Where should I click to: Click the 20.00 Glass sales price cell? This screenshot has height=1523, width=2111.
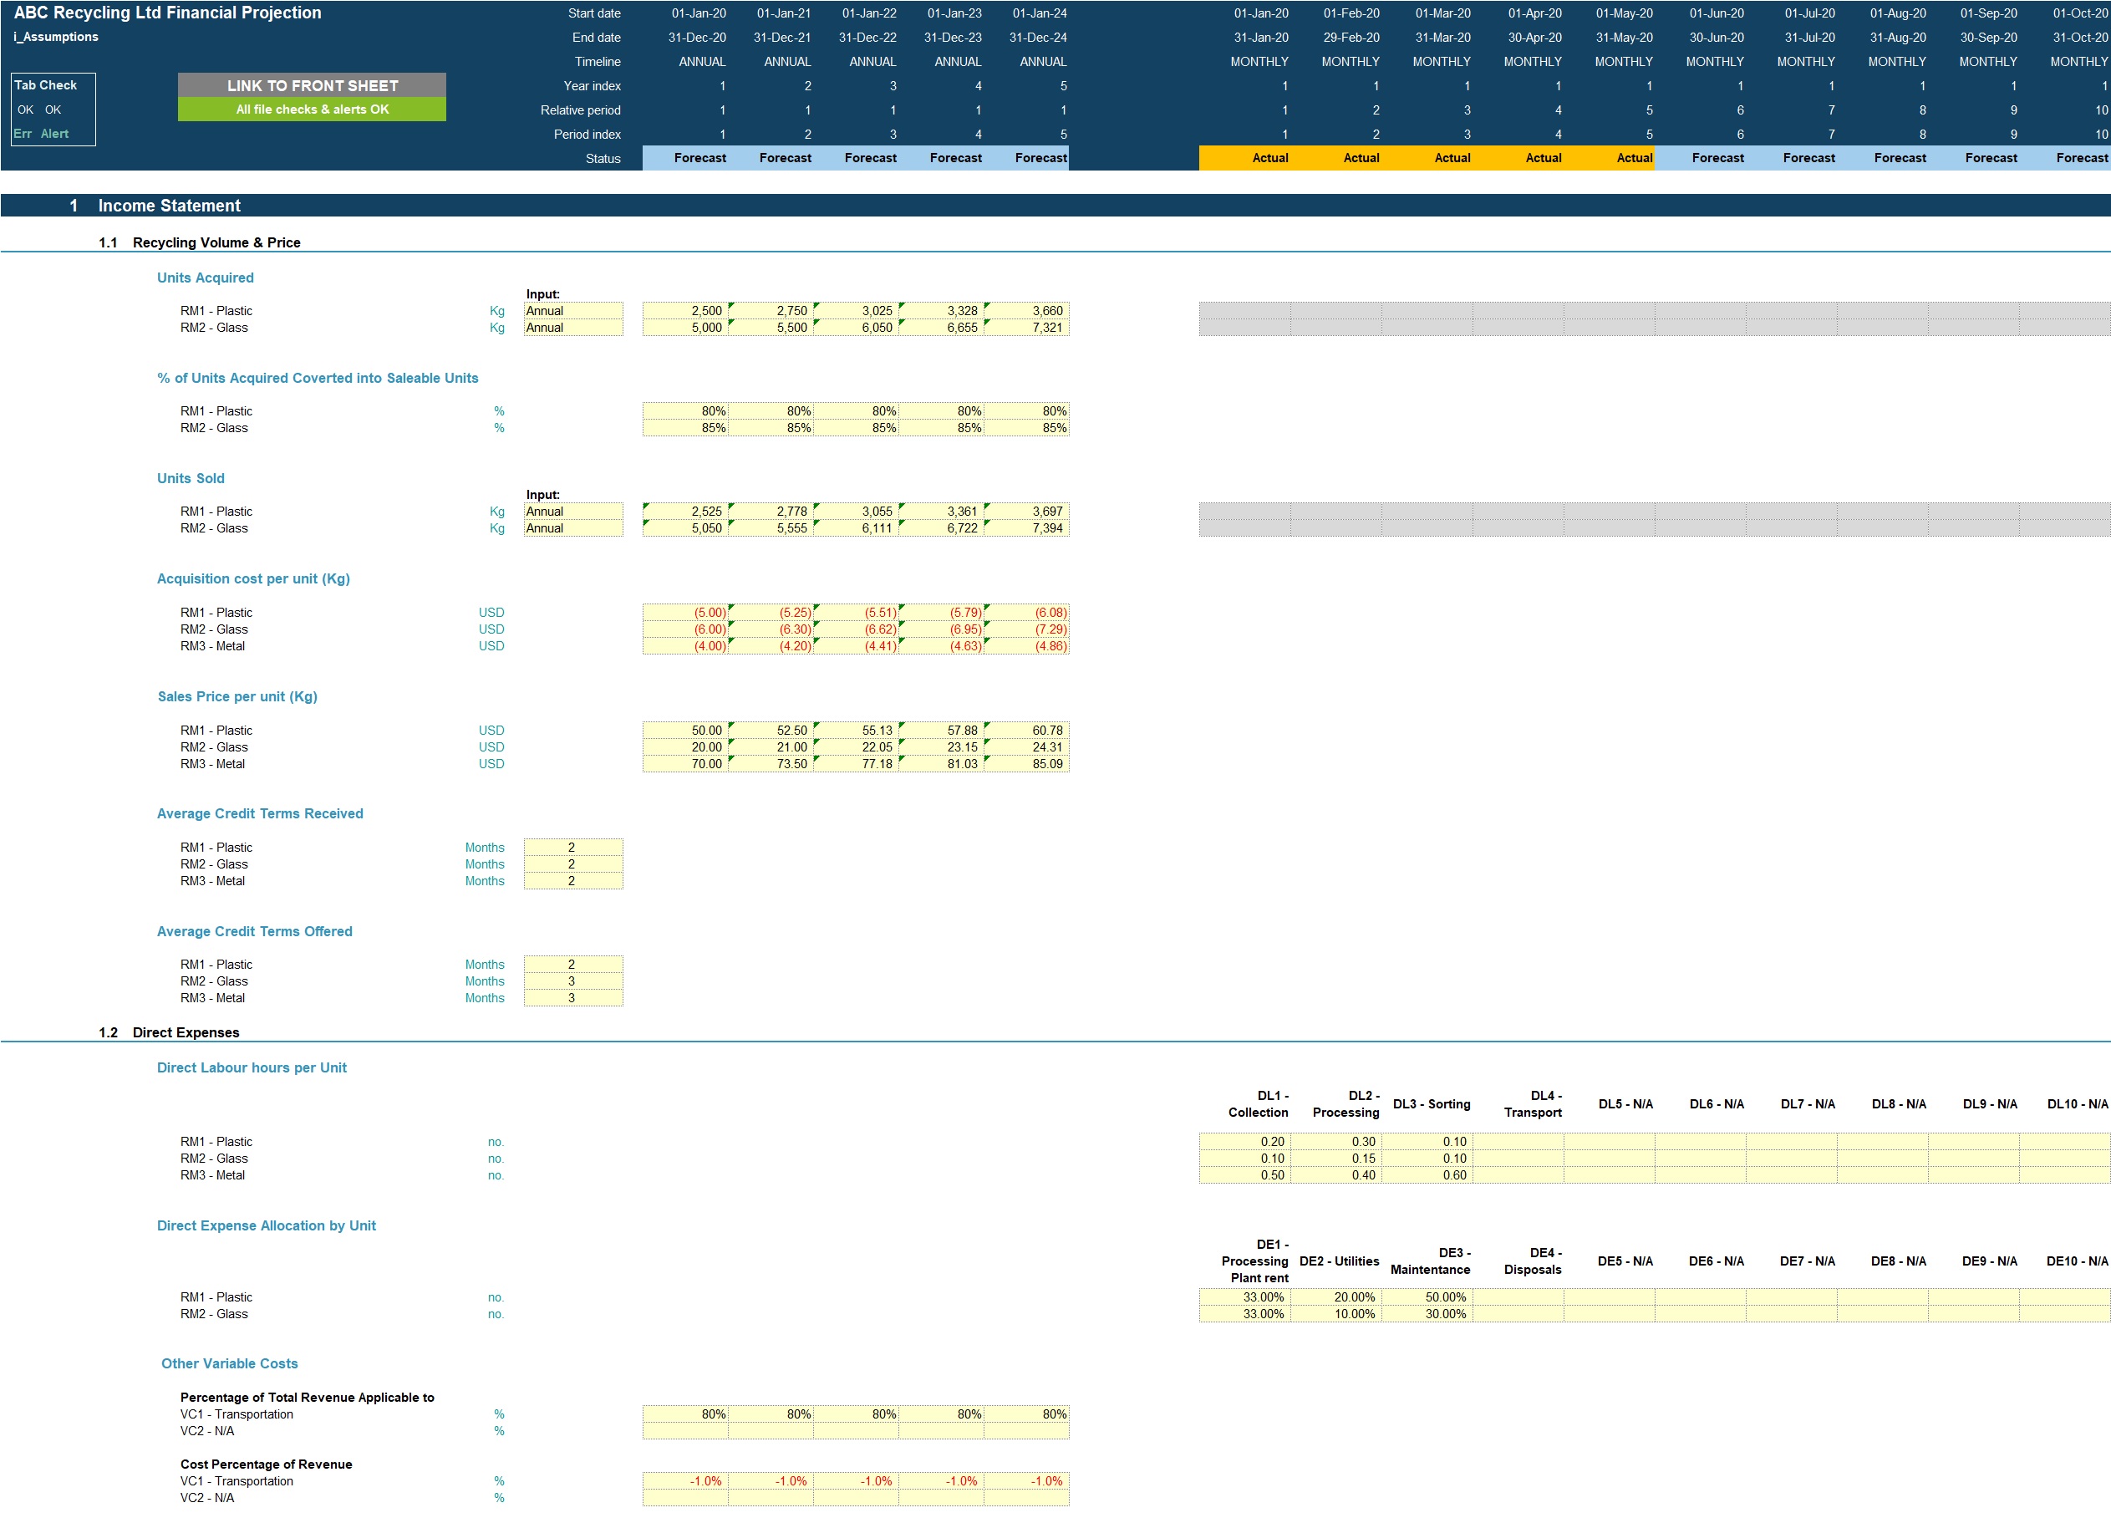[x=685, y=746]
